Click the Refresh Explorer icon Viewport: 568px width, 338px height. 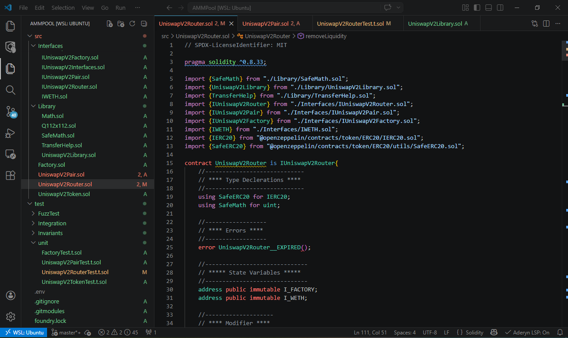[x=132, y=23]
